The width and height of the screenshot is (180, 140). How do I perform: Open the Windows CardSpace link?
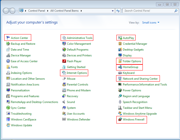[23, 119]
